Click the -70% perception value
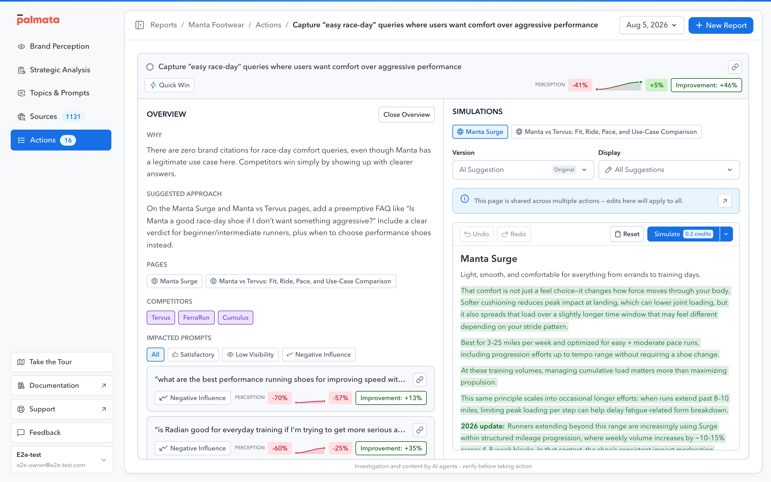Viewport: 771px width, 482px height. [279, 398]
